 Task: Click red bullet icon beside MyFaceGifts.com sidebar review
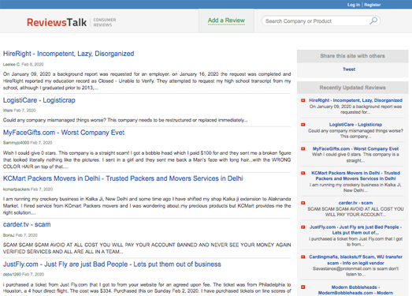tap(303, 149)
